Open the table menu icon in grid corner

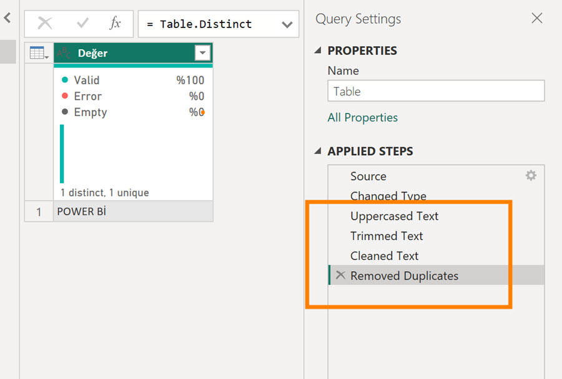click(39, 53)
